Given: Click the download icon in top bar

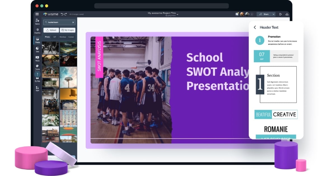Looking at the screenshot, I should [x=287, y=14].
